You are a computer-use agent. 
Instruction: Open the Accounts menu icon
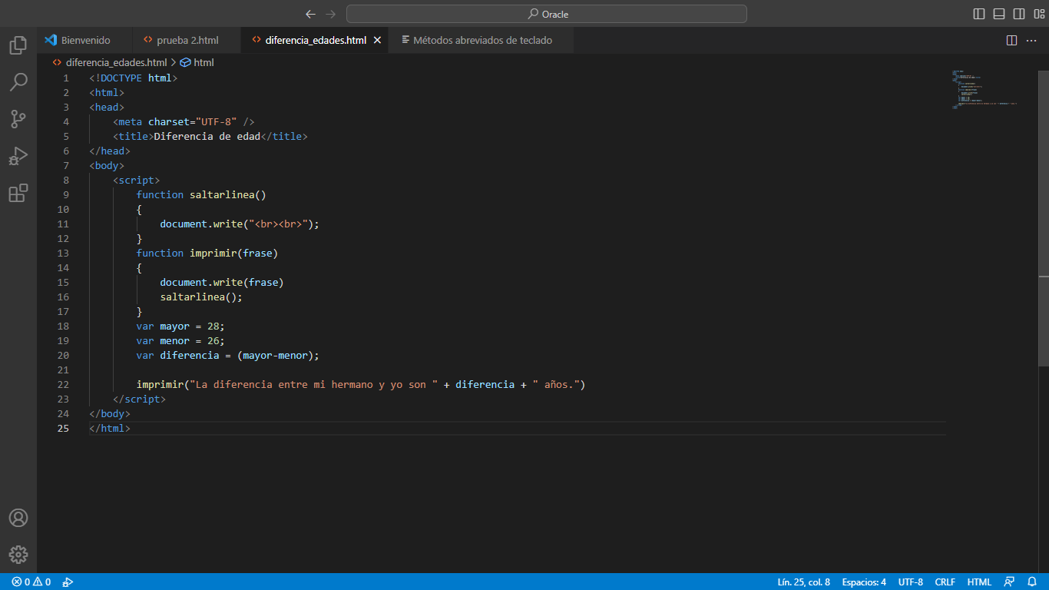[x=18, y=518]
